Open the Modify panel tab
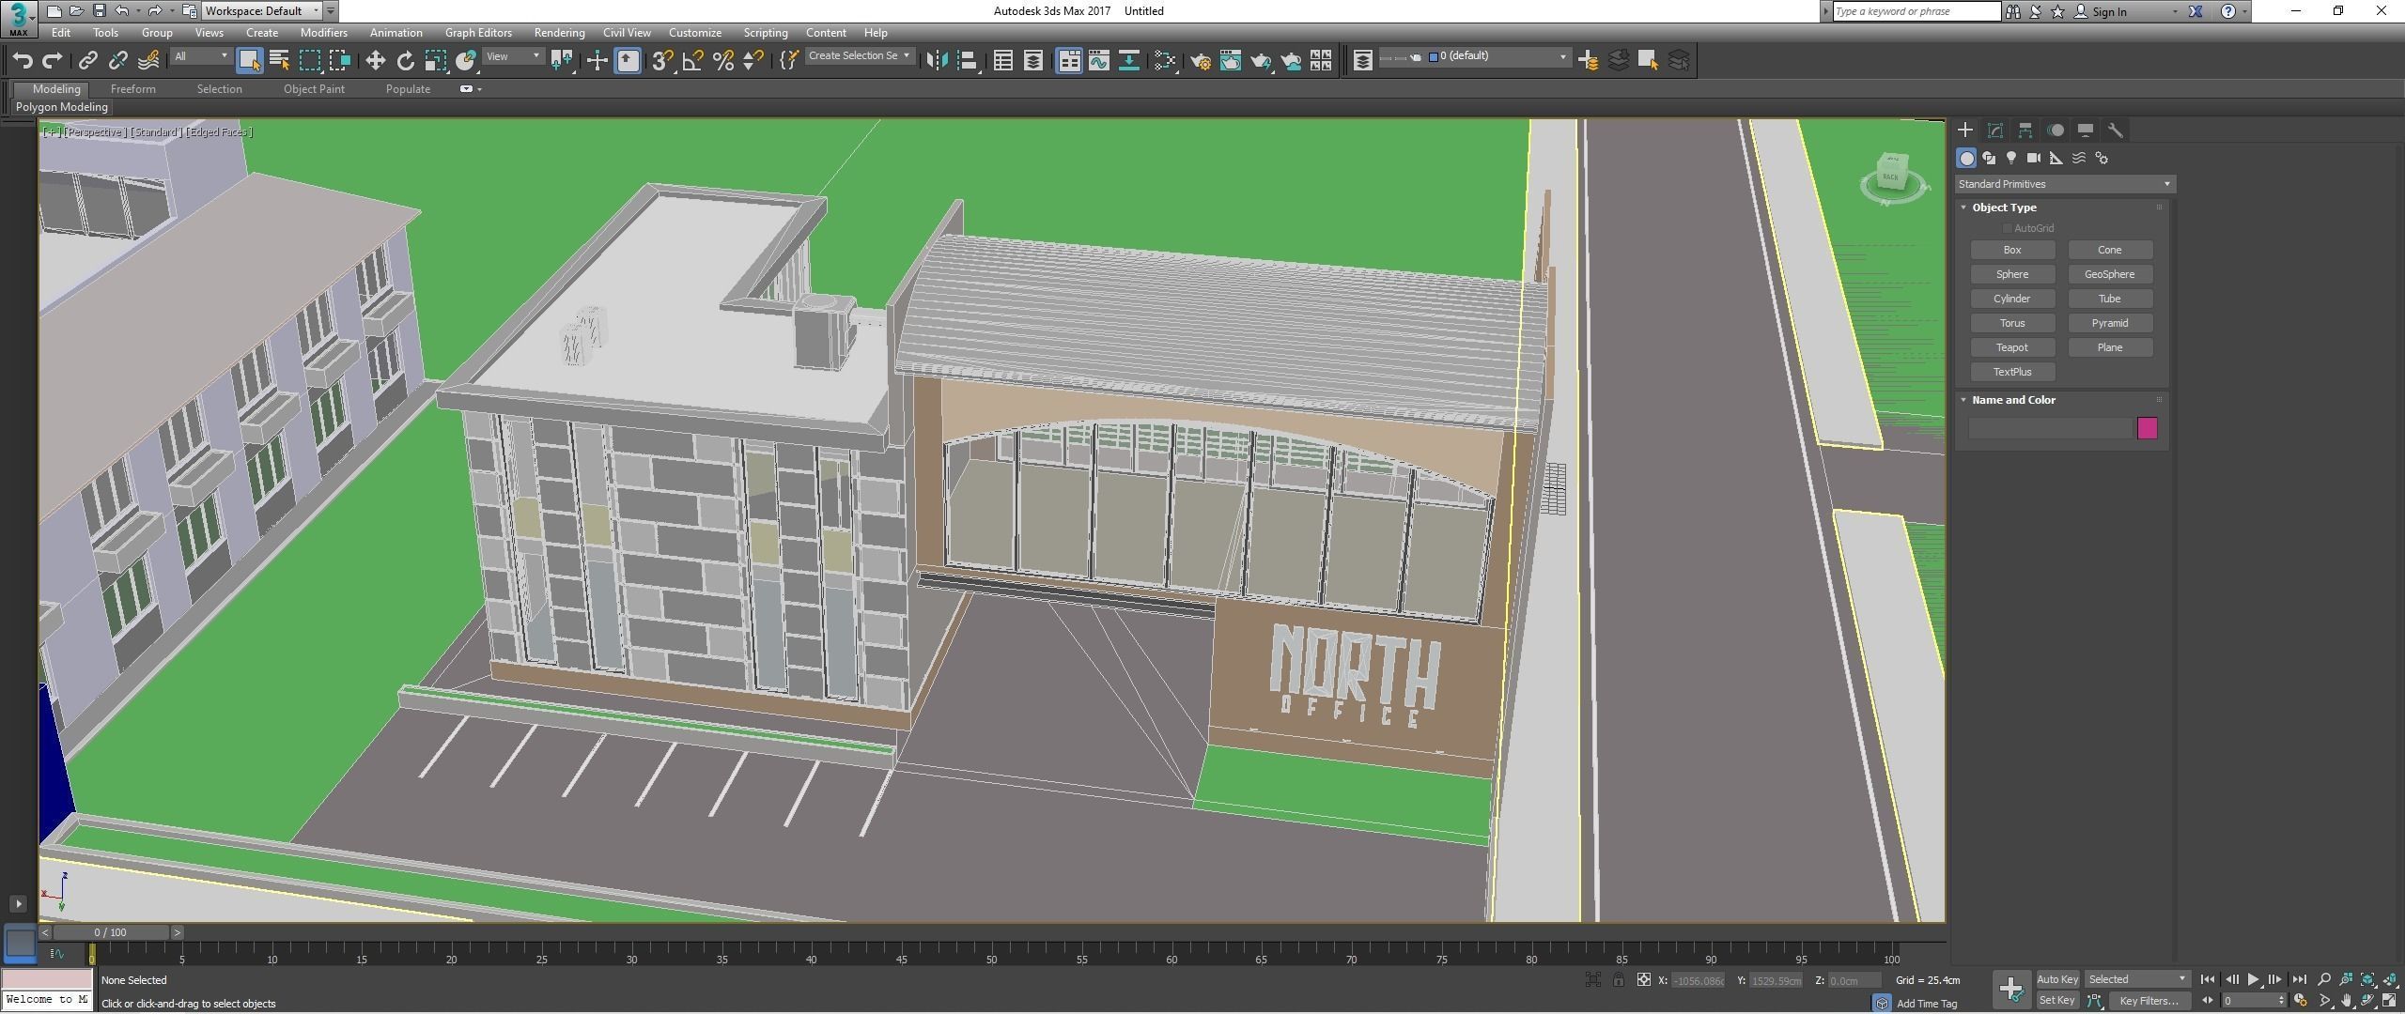 click(1994, 131)
